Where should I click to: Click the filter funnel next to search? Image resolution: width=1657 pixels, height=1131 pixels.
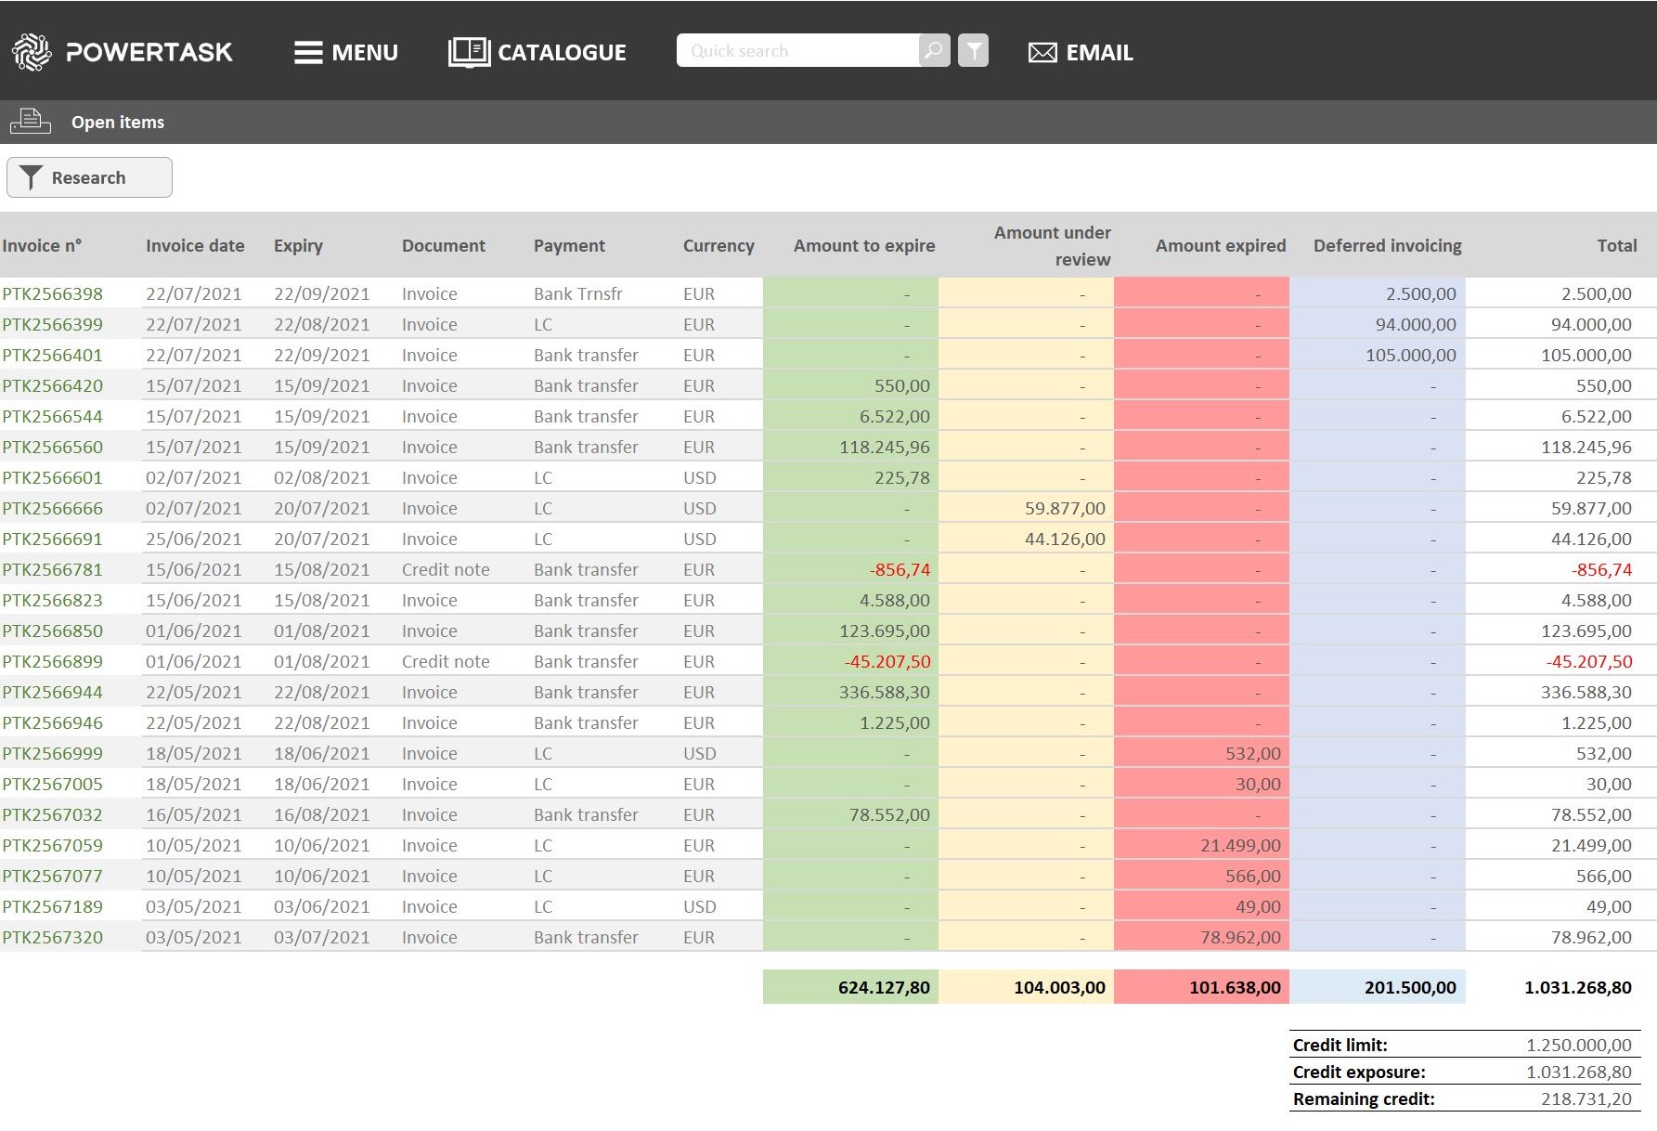point(973,50)
